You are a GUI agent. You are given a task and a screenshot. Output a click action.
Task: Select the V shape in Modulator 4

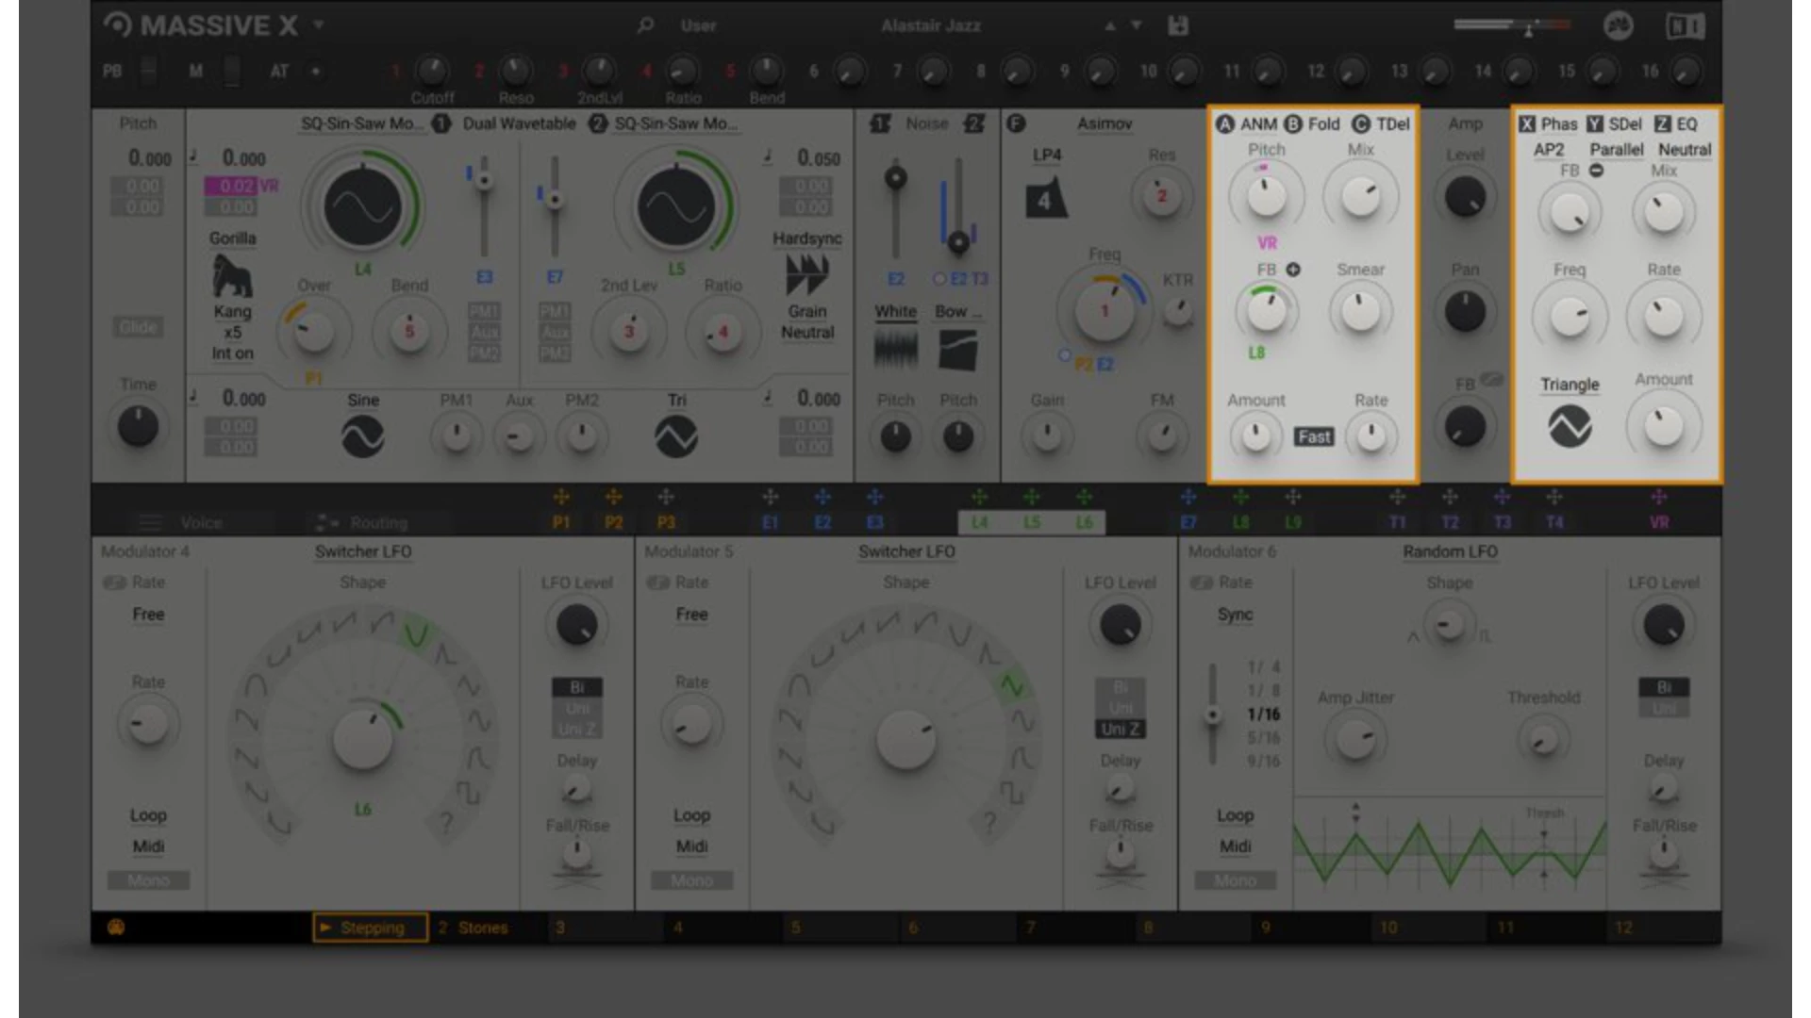pyautogui.click(x=416, y=632)
